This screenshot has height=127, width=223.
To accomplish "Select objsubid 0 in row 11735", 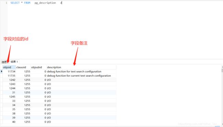I will tap(38, 76).
